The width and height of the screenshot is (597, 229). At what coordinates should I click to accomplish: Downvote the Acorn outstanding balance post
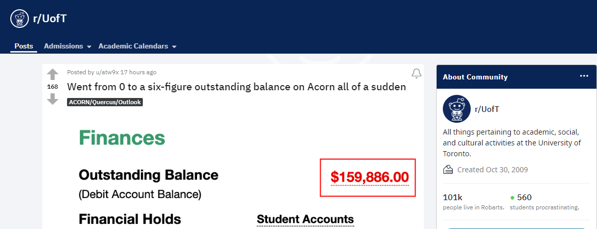[x=53, y=99]
